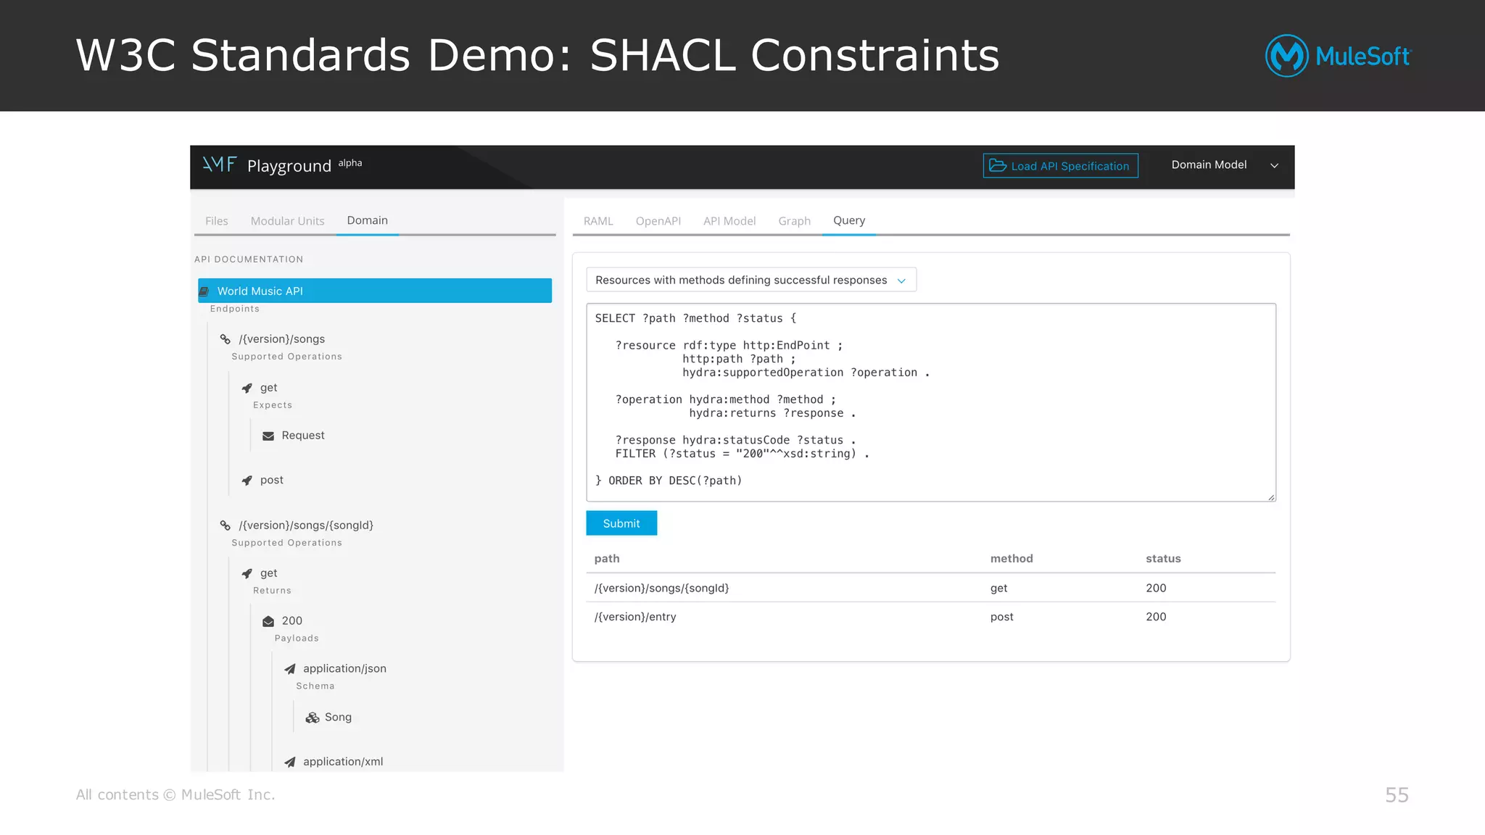
Task: Select World Music API tree item
Action: coord(375,291)
